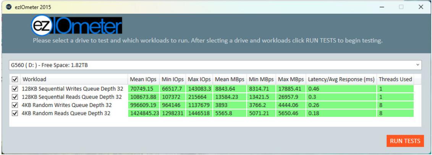Select the 128KB Sequential Writes row label
The image size is (432, 155).
pos(72,89)
